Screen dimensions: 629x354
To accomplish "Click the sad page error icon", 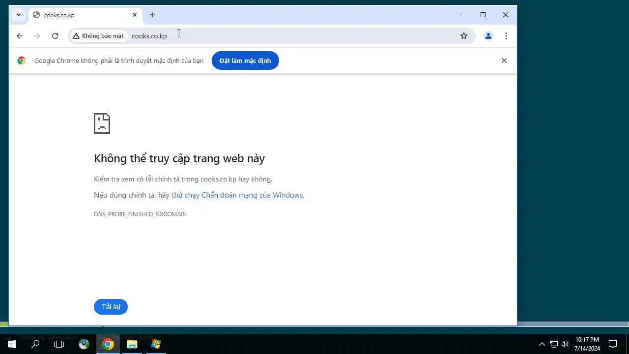I will 102,123.
